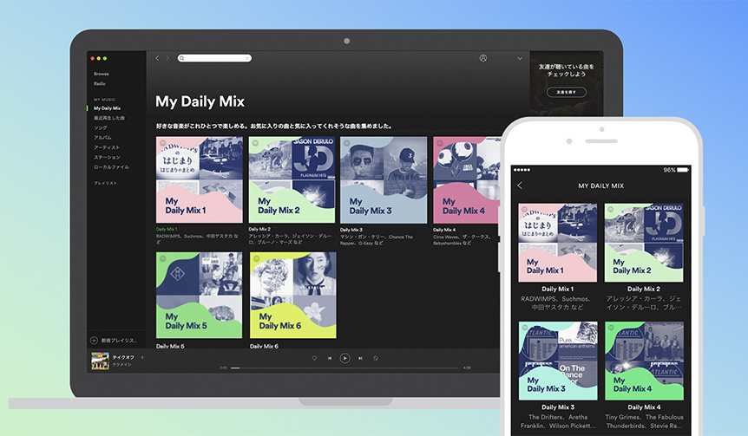The image size is (748, 436).
Task: Select アルバム in My Music sidebar
Action: point(102,137)
